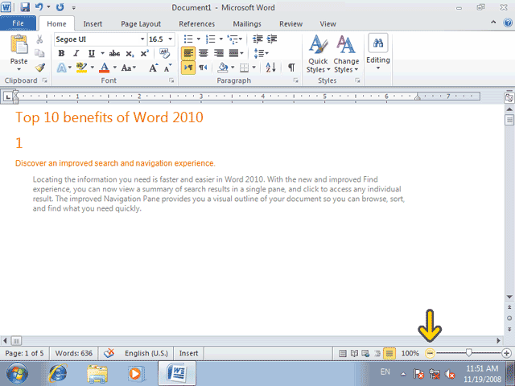Toggle Print Layout view button
This screenshot has width=515, height=386.
[x=343, y=354]
